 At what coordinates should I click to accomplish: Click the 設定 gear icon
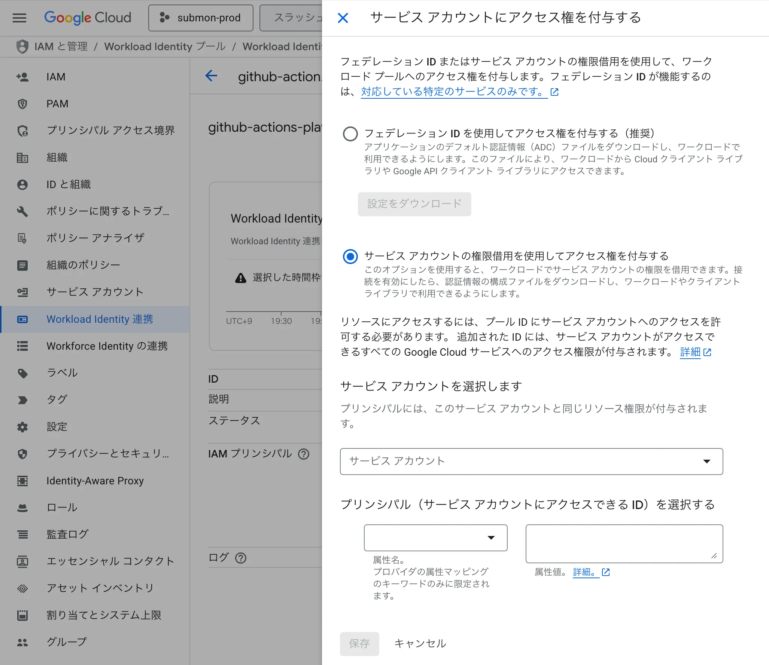pos(22,427)
